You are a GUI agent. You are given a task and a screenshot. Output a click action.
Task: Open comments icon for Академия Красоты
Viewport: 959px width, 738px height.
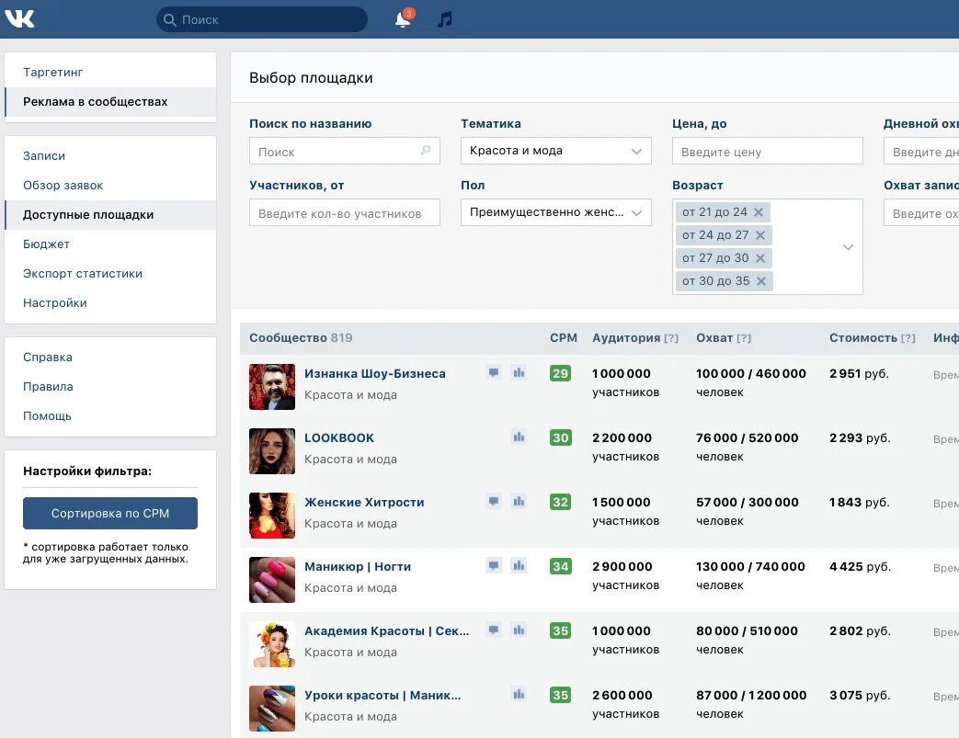pyautogui.click(x=494, y=630)
